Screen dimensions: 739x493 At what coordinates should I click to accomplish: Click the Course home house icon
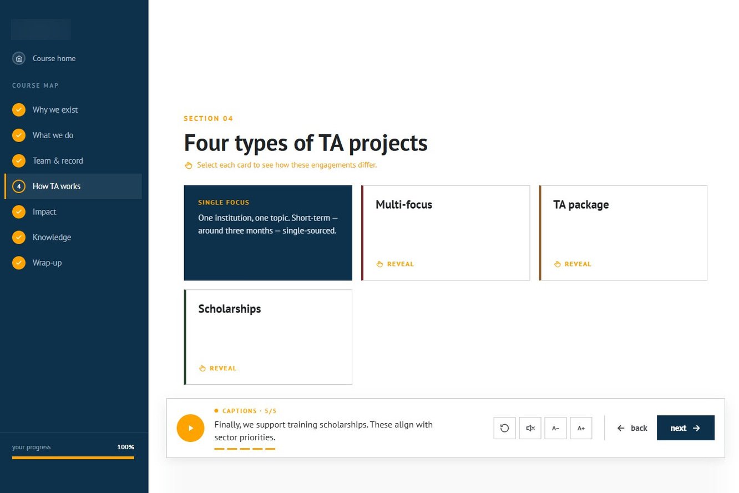click(x=19, y=58)
